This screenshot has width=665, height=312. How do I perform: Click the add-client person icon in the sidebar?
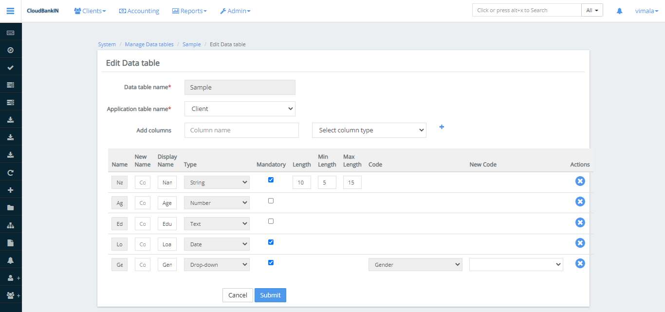tap(9, 278)
